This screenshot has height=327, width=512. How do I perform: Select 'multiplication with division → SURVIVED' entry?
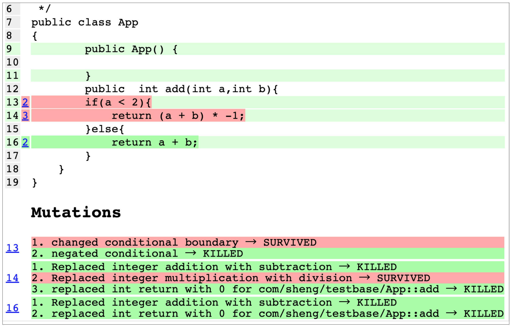pos(267,278)
